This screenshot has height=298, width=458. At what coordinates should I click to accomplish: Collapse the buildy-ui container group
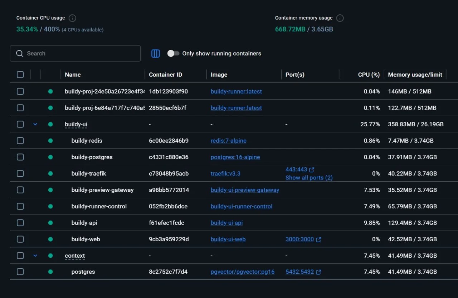coord(35,124)
